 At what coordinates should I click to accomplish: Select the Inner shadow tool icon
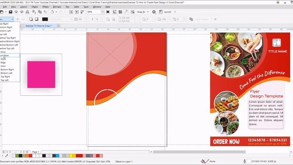37,19
